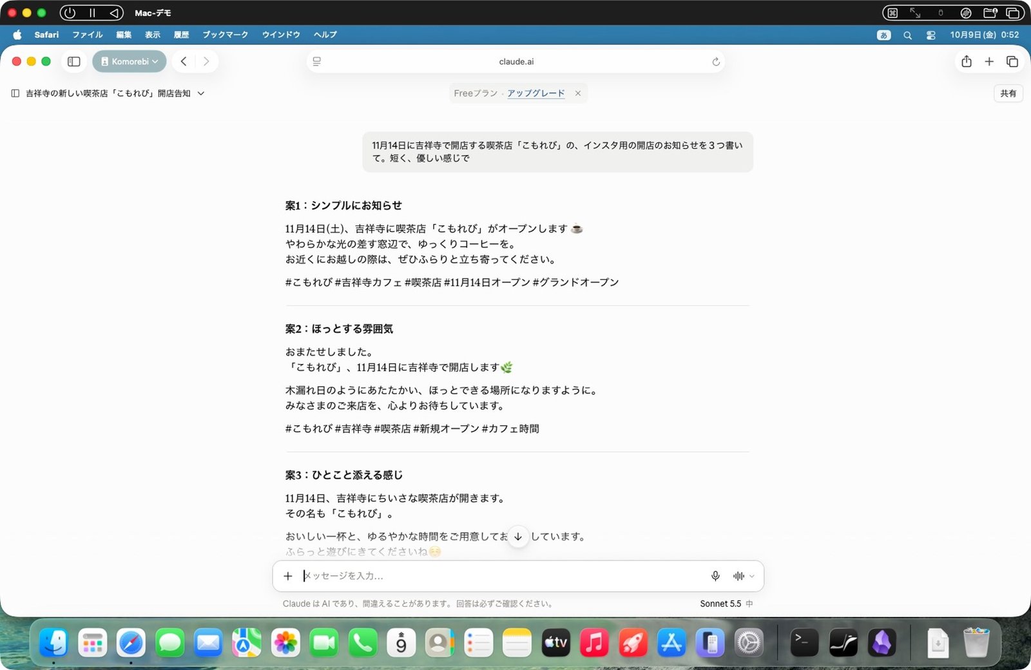Expand the voice mode options chevron
1031x670 pixels.
pyautogui.click(x=752, y=576)
